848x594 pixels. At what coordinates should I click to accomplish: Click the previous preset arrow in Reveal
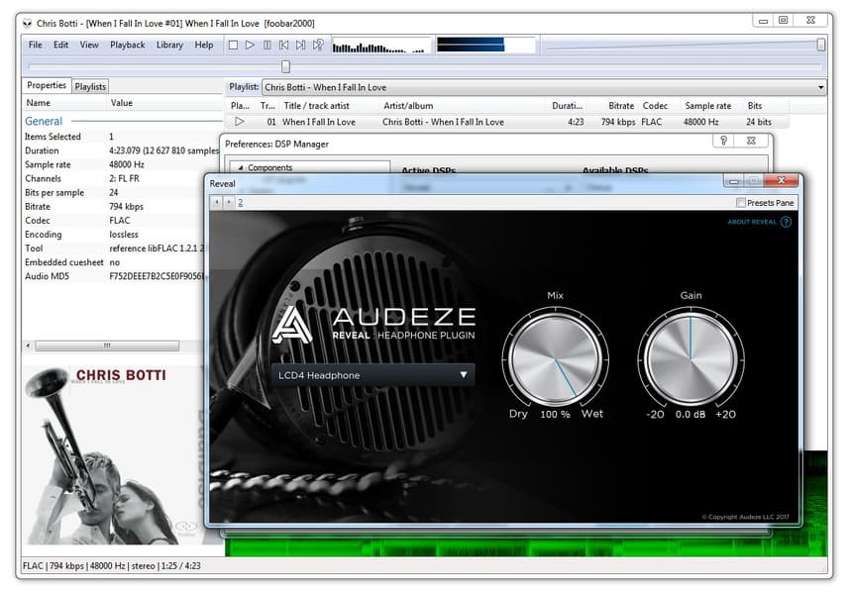point(217,202)
